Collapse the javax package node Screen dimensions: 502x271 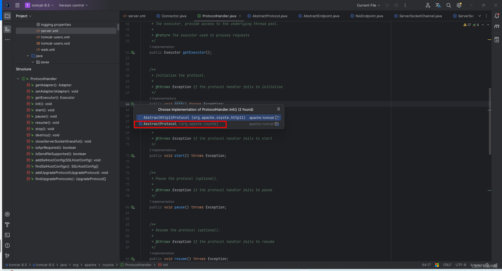(33, 62)
